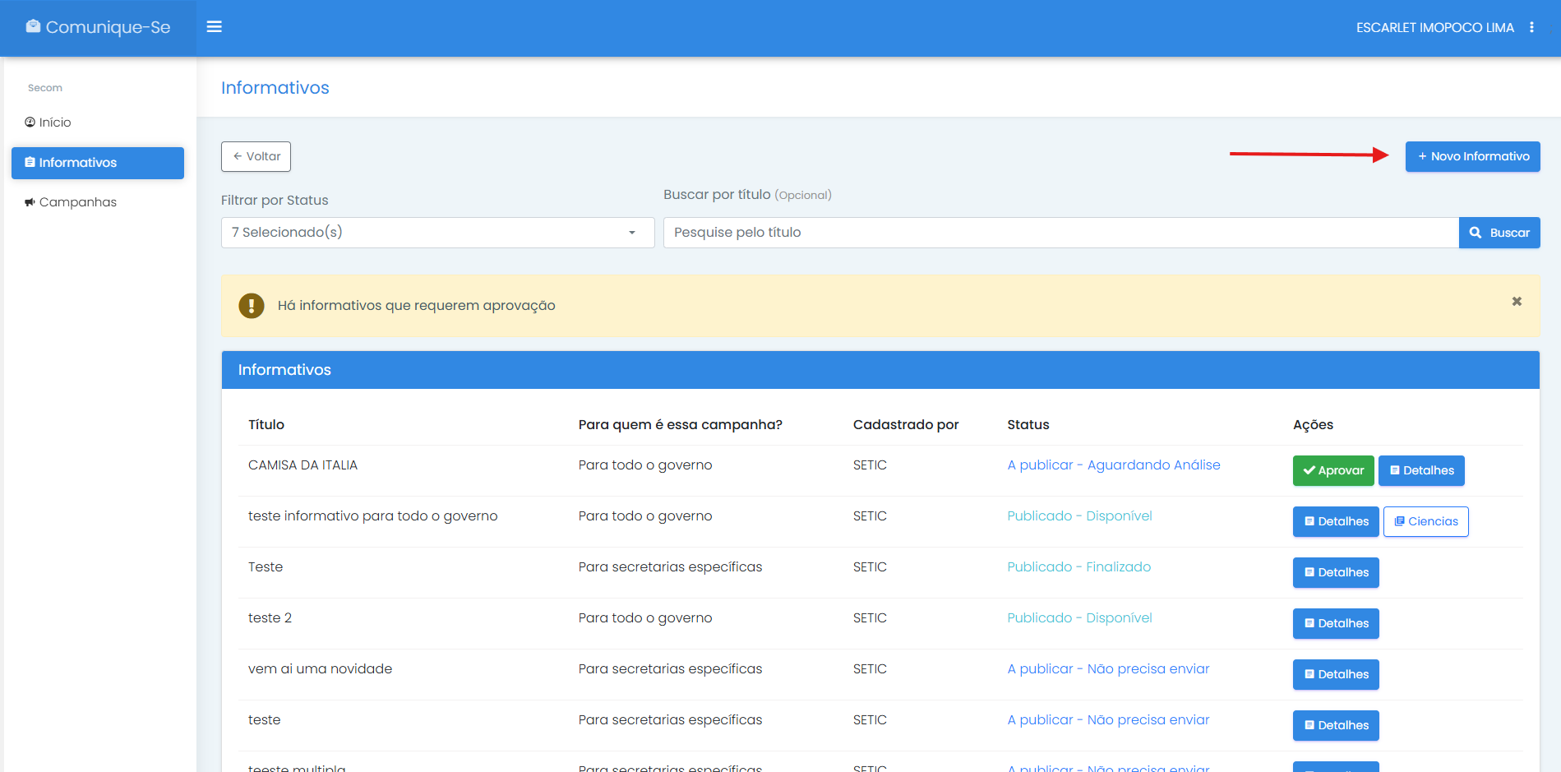1561x772 pixels.
Task: Expand the Filtrar por Status dropdown
Action: (x=437, y=233)
